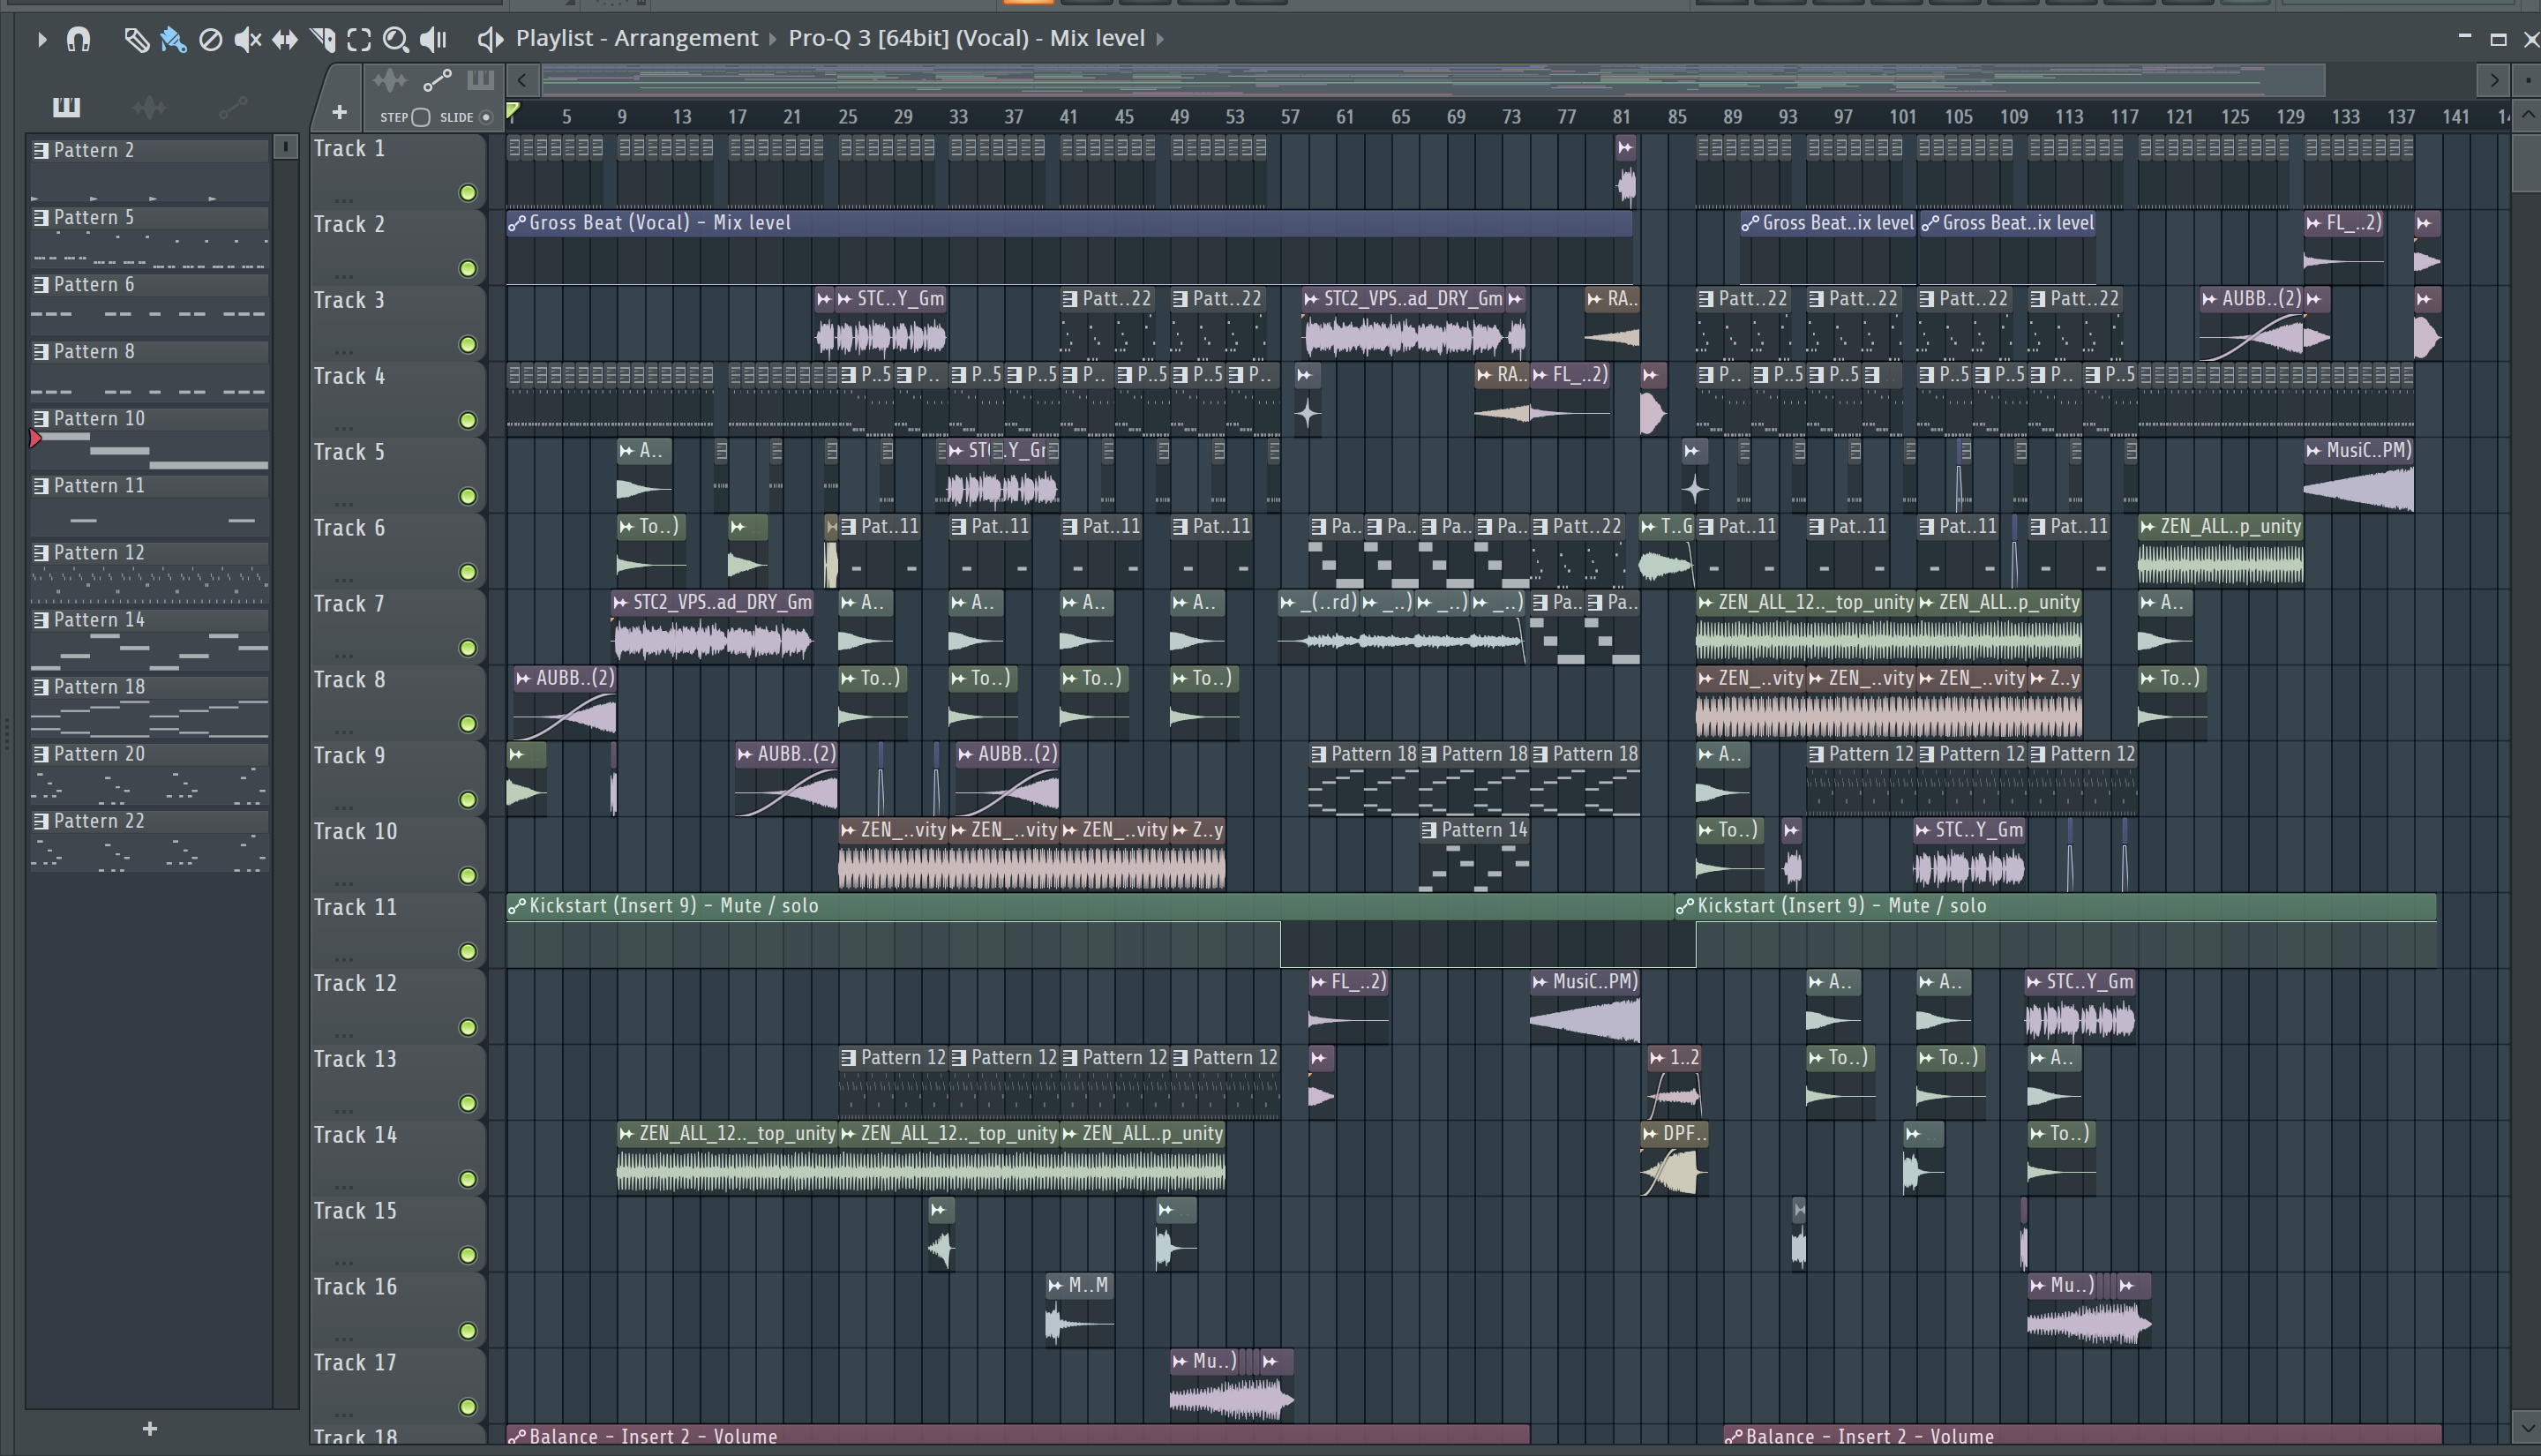2541x1456 pixels.
Task: Select the Playback tool
Action: coord(433,39)
